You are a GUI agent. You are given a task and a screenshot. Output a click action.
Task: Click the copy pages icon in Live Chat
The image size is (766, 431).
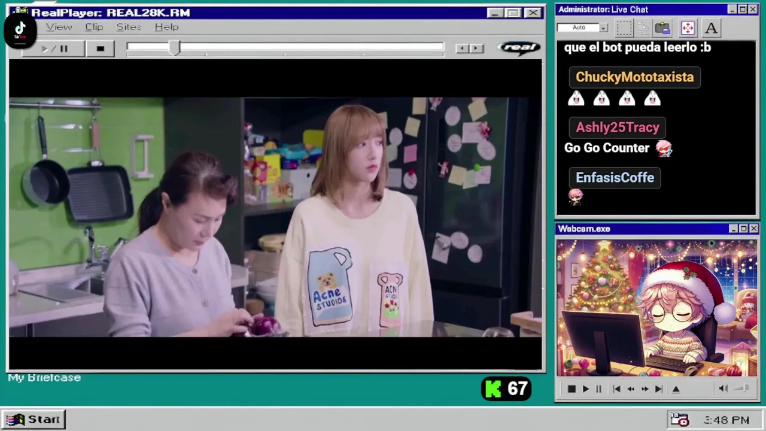(643, 28)
